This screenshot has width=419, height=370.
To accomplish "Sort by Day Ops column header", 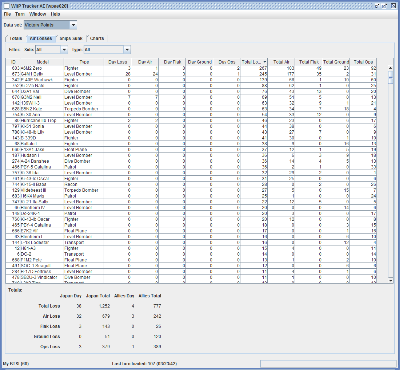I will click(x=227, y=62).
